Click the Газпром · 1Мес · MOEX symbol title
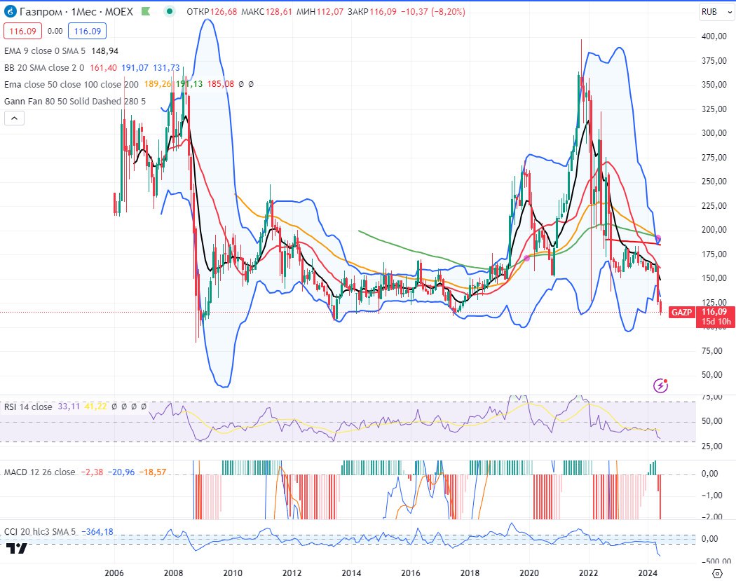736x581 pixels. point(76,12)
